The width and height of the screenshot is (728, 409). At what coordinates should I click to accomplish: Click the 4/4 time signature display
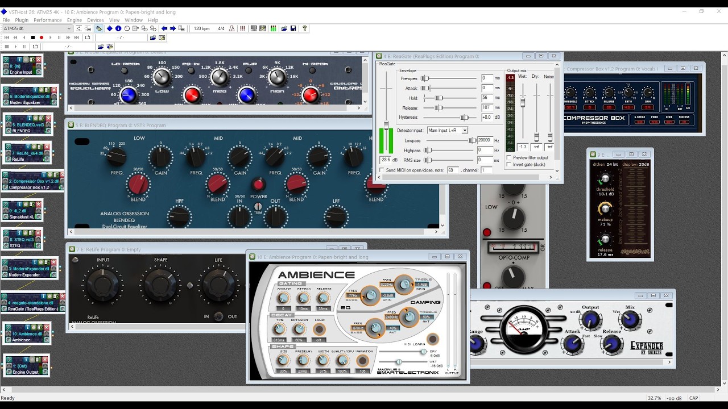tap(221, 28)
